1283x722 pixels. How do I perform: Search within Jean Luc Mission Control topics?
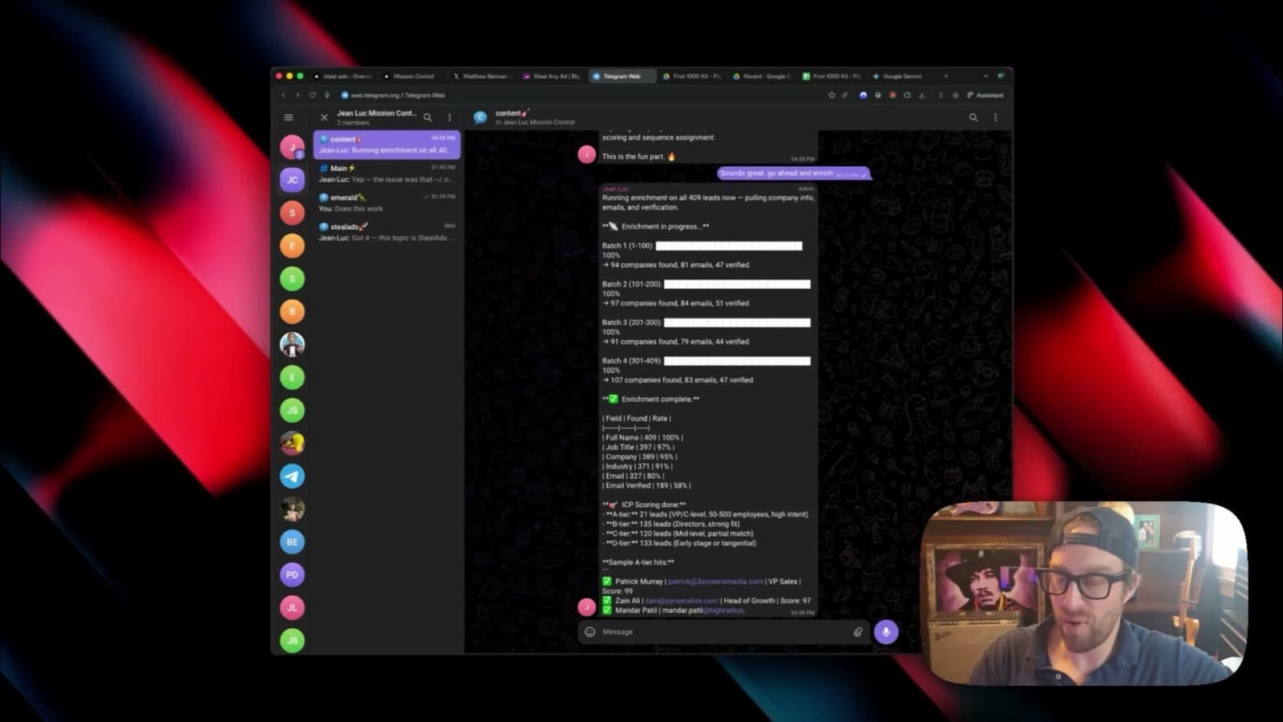428,117
